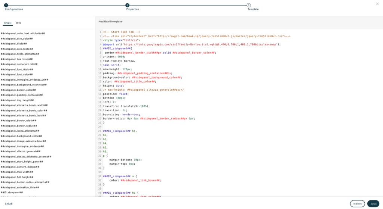The height and width of the screenshot is (209, 383).
Task: Click the height: auto code line
Action: [113, 86]
